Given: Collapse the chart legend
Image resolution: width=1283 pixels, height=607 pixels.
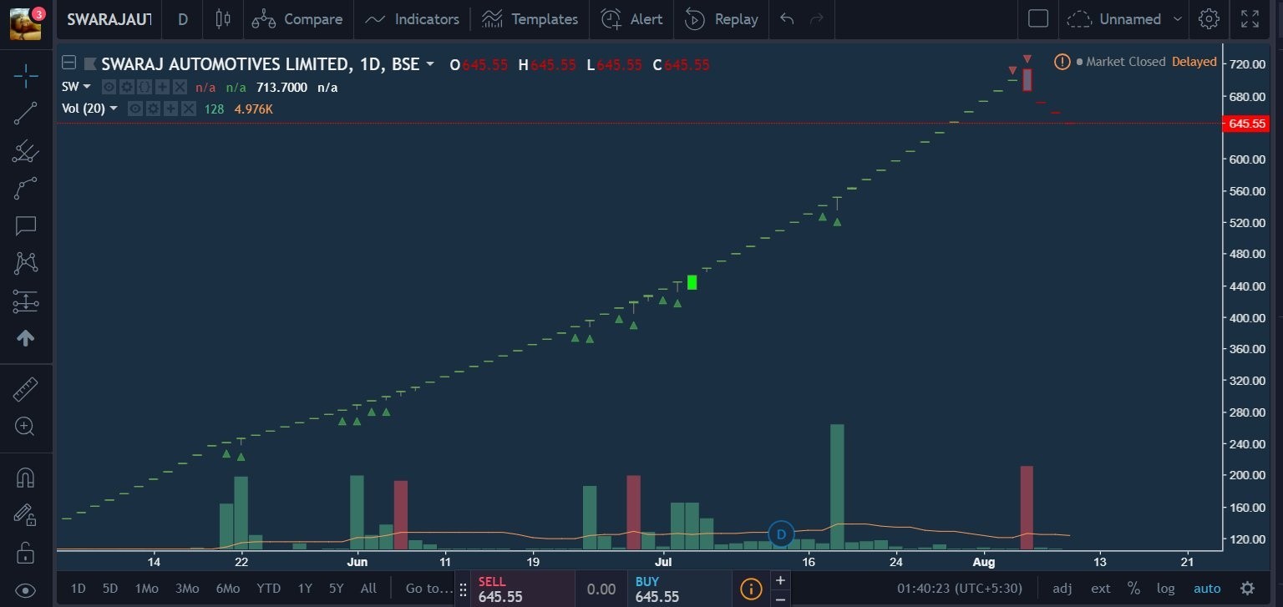Looking at the screenshot, I should point(68,63).
